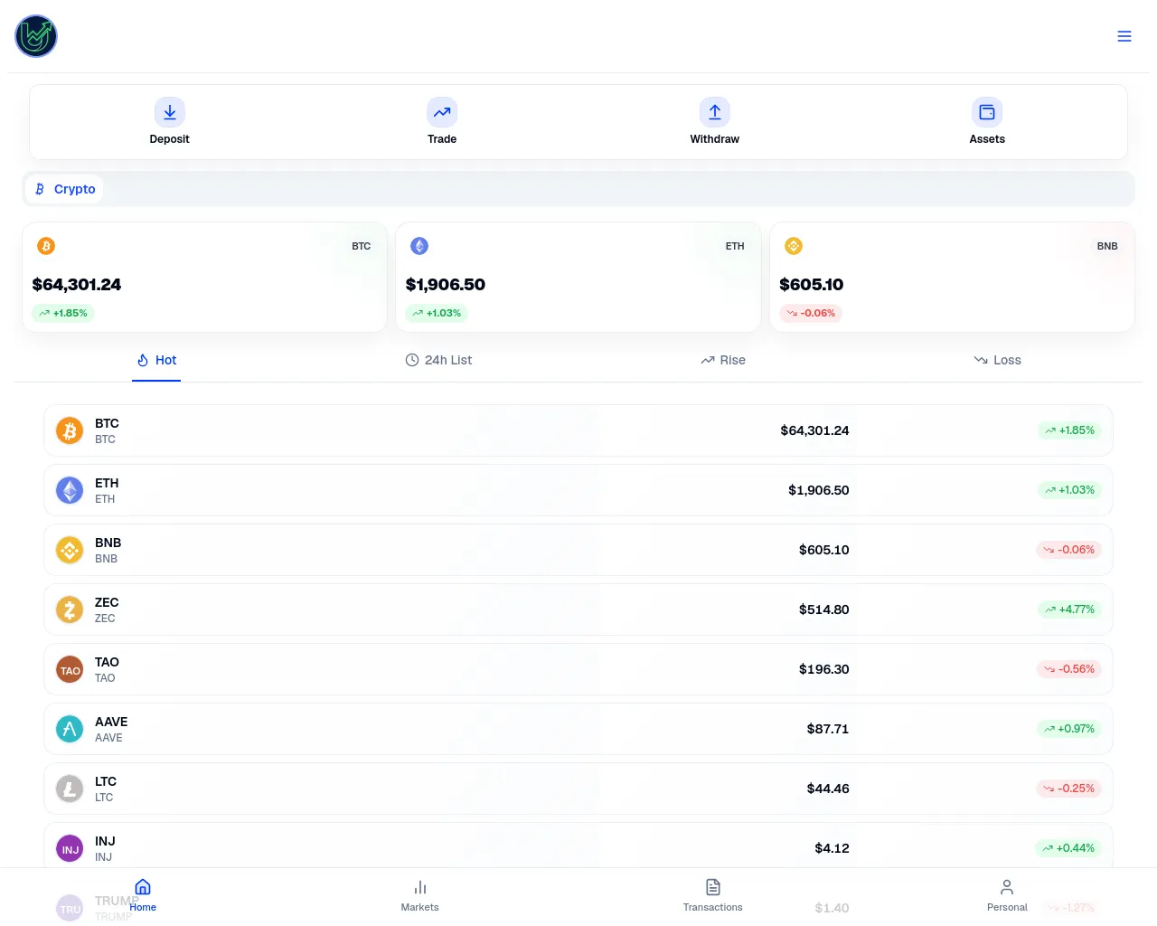Click the BNB coin icon in the list
This screenshot has height=926, width=1157.
70,550
